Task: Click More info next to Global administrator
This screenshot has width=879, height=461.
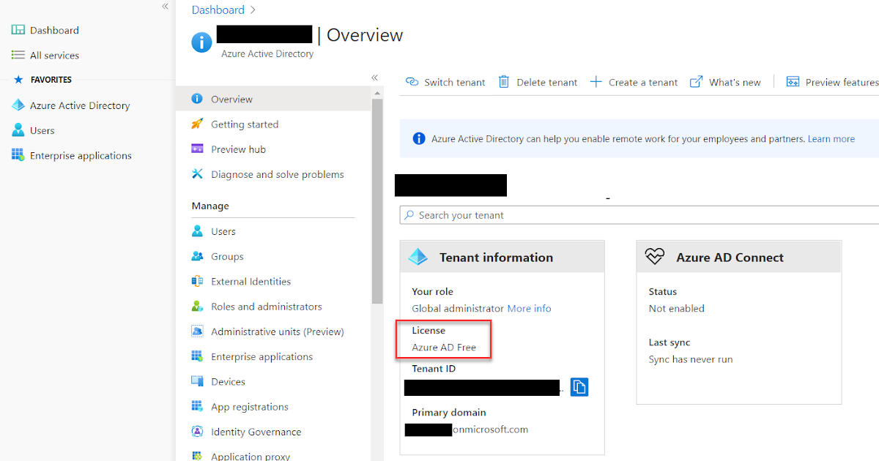Action: point(529,308)
